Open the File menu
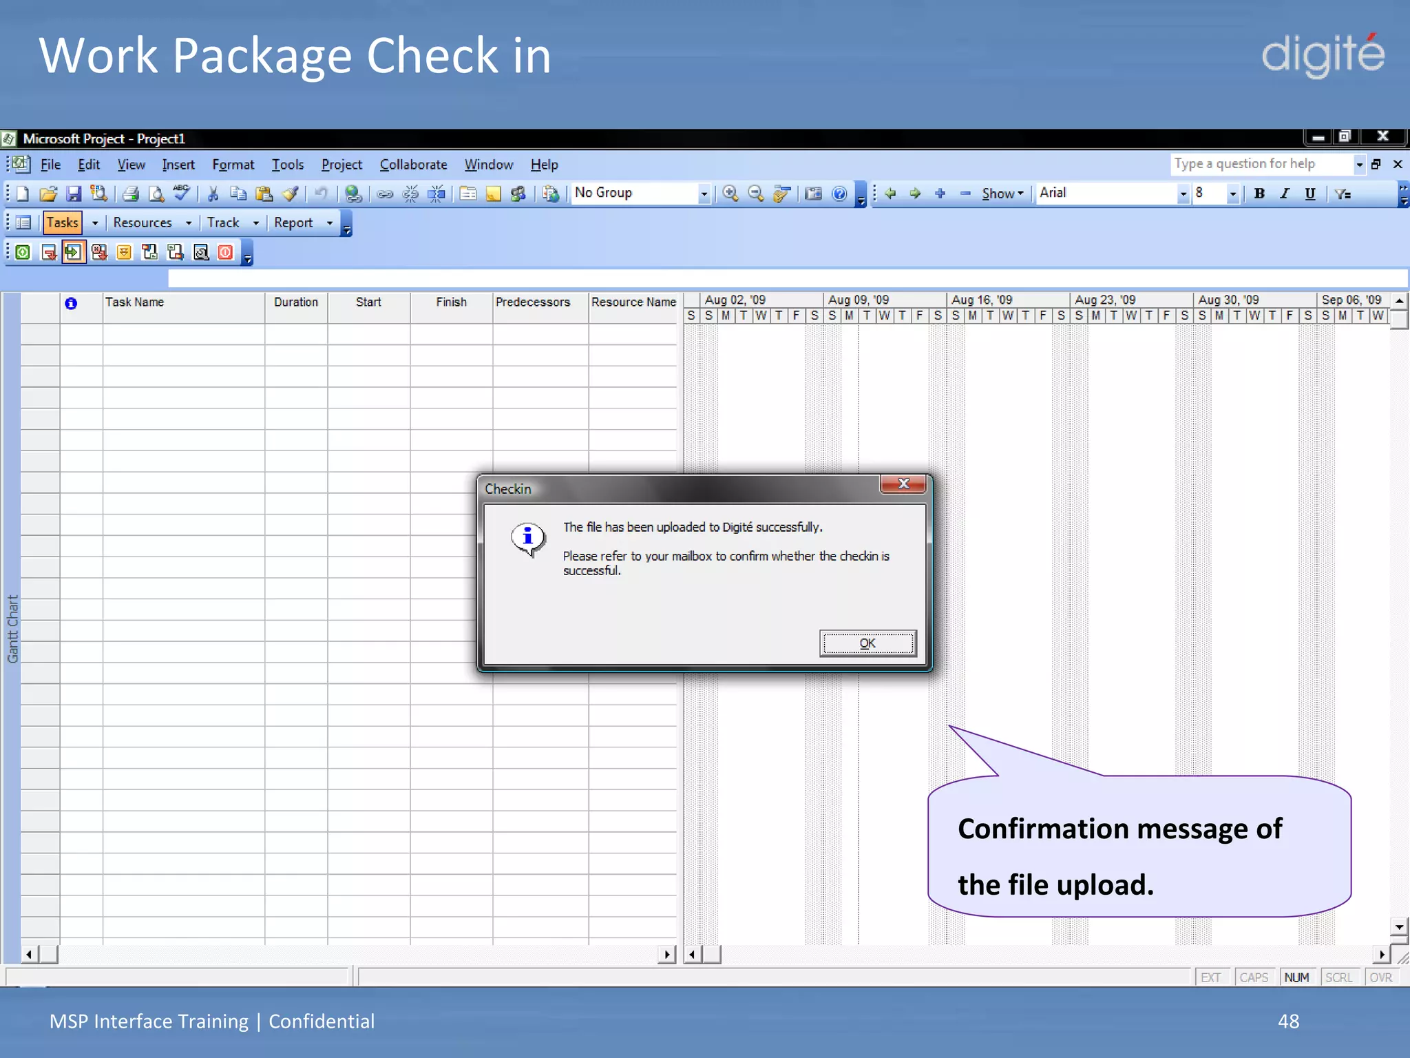Viewport: 1410px width, 1058px height. (50, 165)
